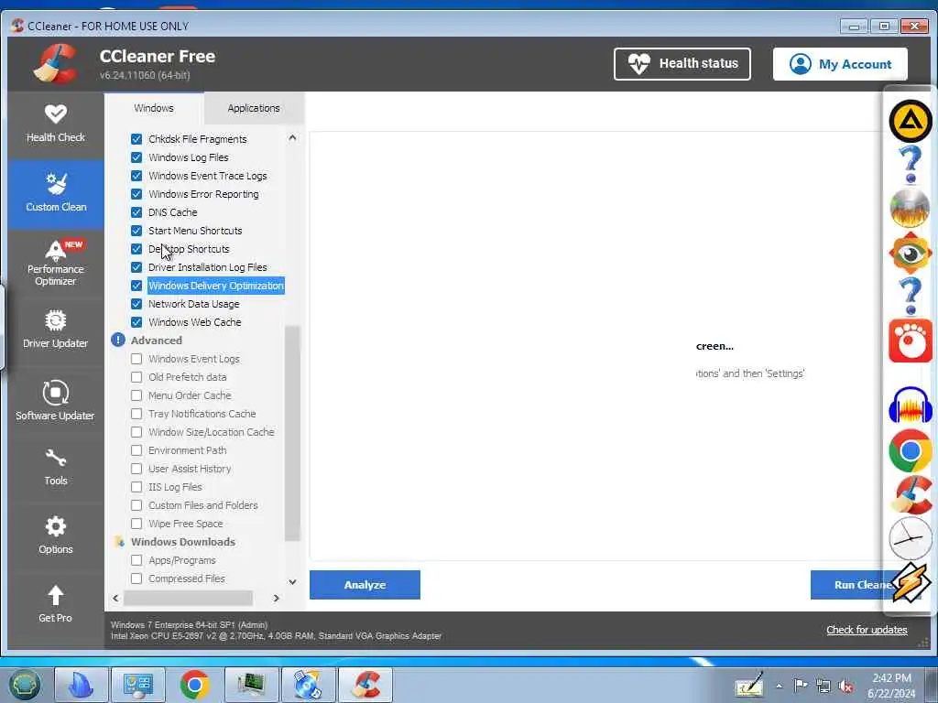Click the taskbar clock showing 2:42 PM
The image size is (938, 703).
(x=891, y=686)
